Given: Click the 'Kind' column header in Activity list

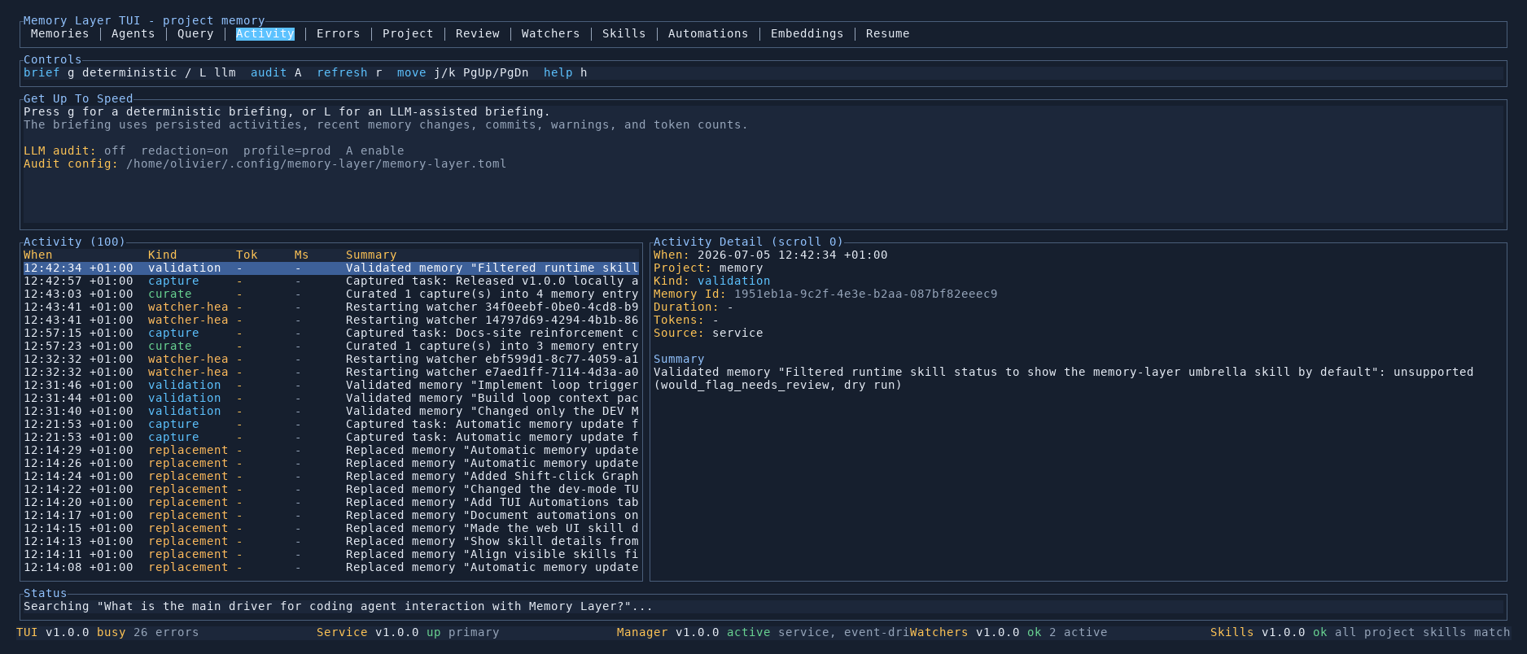Looking at the screenshot, I should click(x=163, y=255).
